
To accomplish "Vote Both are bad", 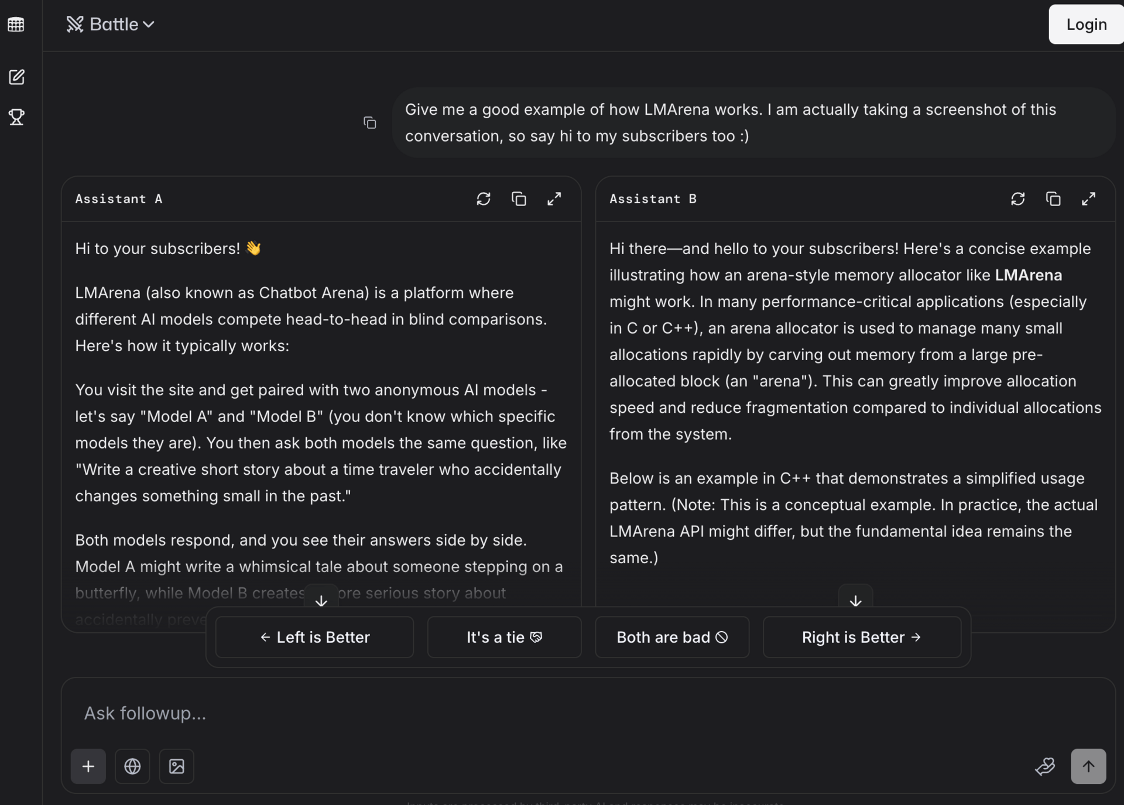I will [x=672, y=637].
